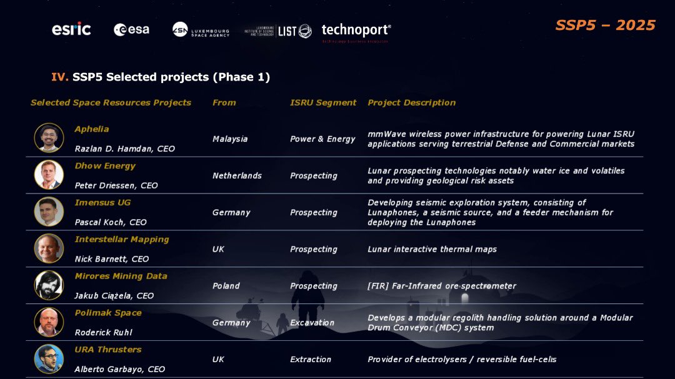Click the 'From' column header
Image resolution: width=675 pixels, height=379 pixels.
pyautogui.click(x=224, y=103)
